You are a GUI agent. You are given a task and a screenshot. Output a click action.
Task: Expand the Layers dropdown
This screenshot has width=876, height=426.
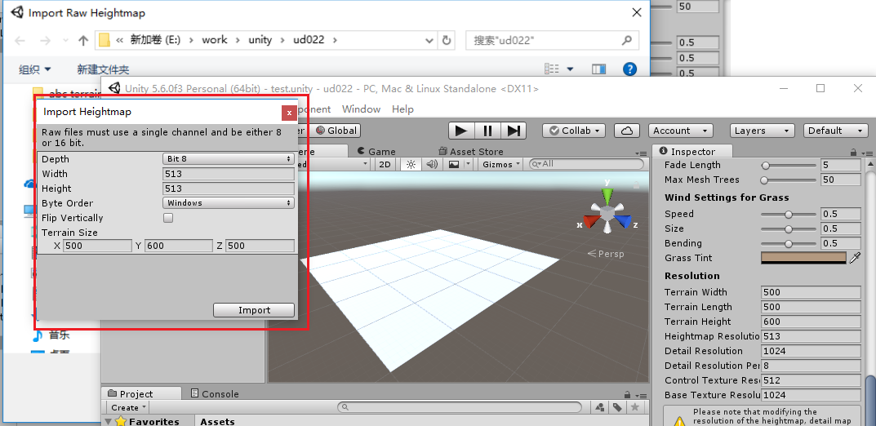click(762, 131)
